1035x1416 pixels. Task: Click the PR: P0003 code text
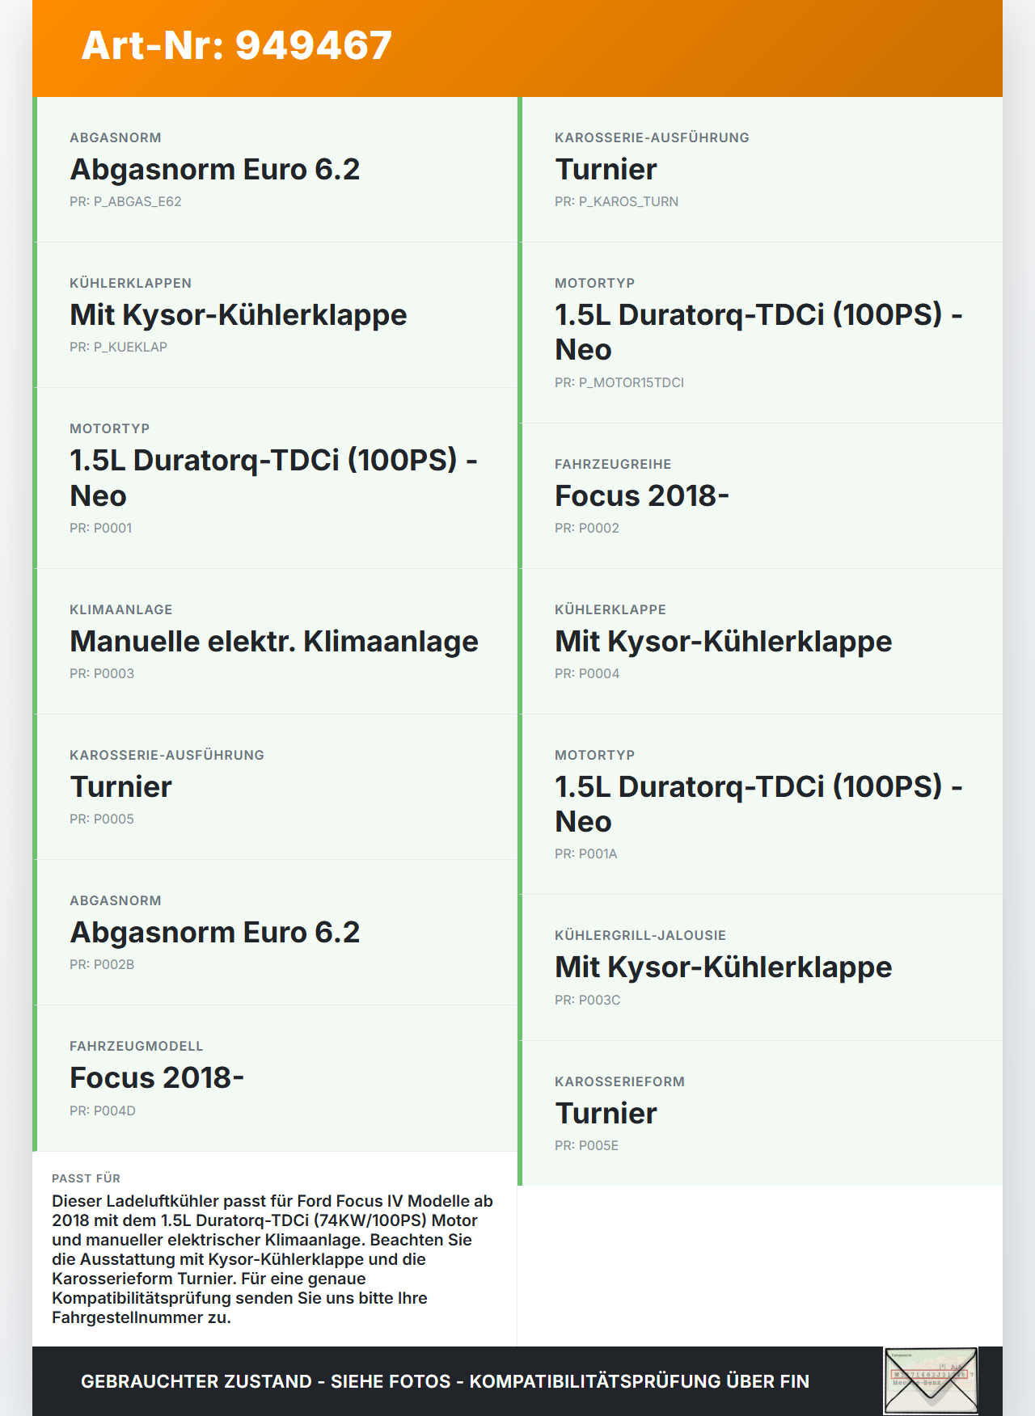[102, 673]
